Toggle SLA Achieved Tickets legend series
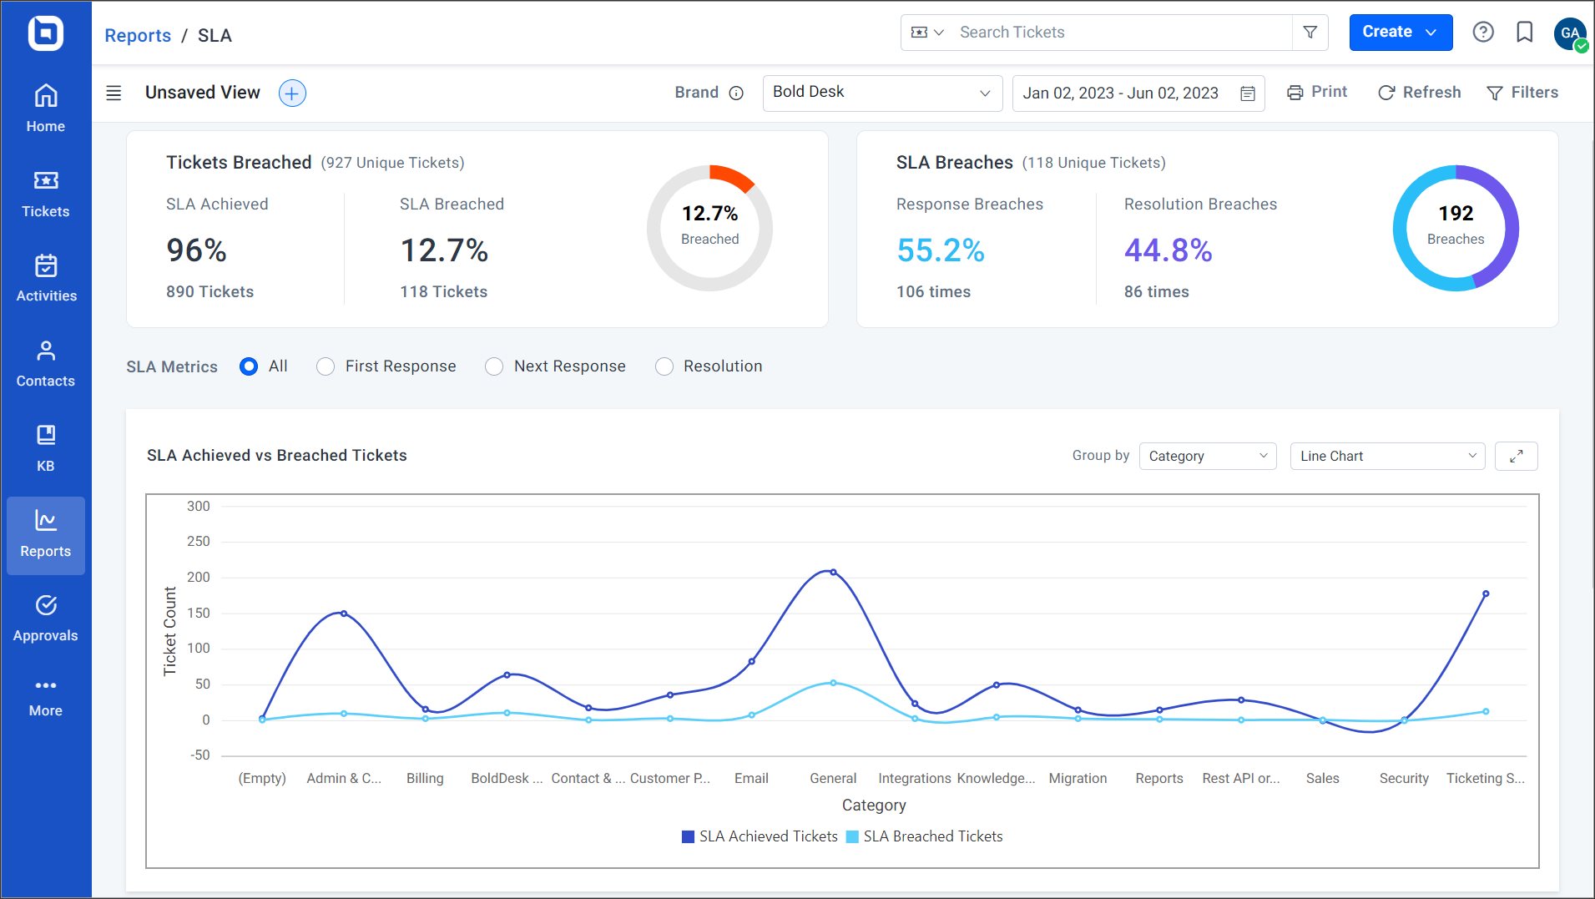1595x899 pixels. [760, 836]
